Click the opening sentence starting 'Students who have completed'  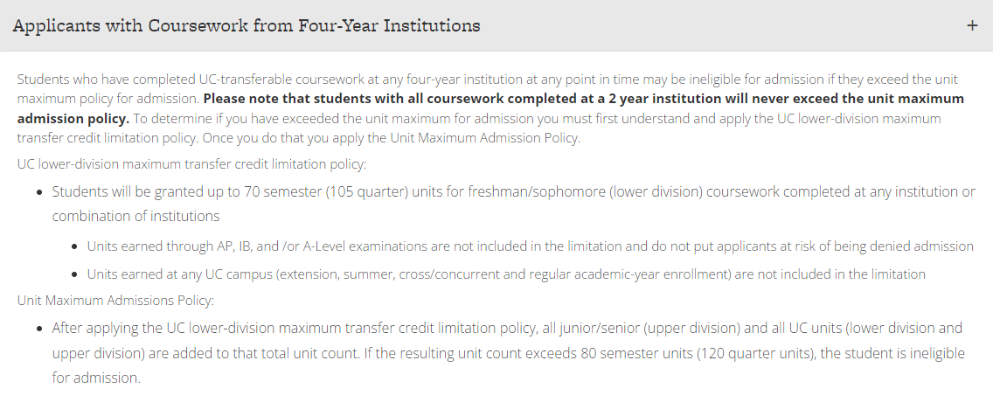(x=488, y=88)
